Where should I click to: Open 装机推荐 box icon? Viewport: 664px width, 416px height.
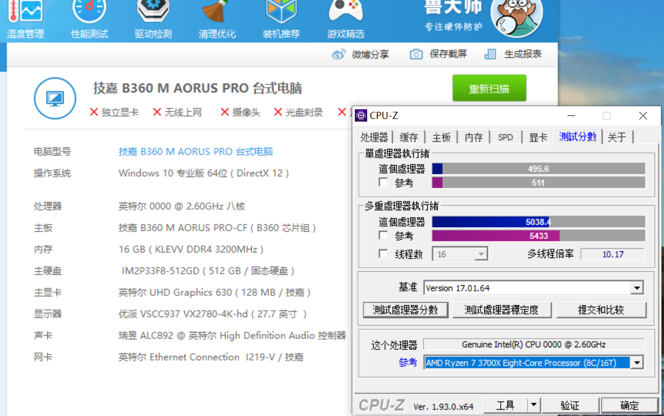click(281, 11)
